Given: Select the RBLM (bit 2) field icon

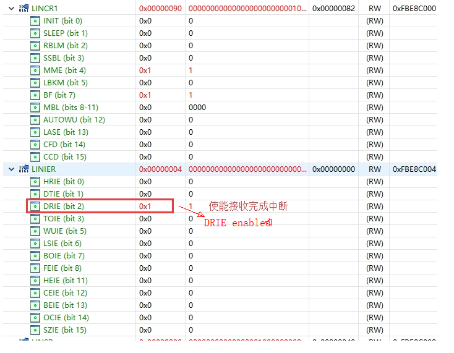Looking at the screenshot, I should 35,46.
